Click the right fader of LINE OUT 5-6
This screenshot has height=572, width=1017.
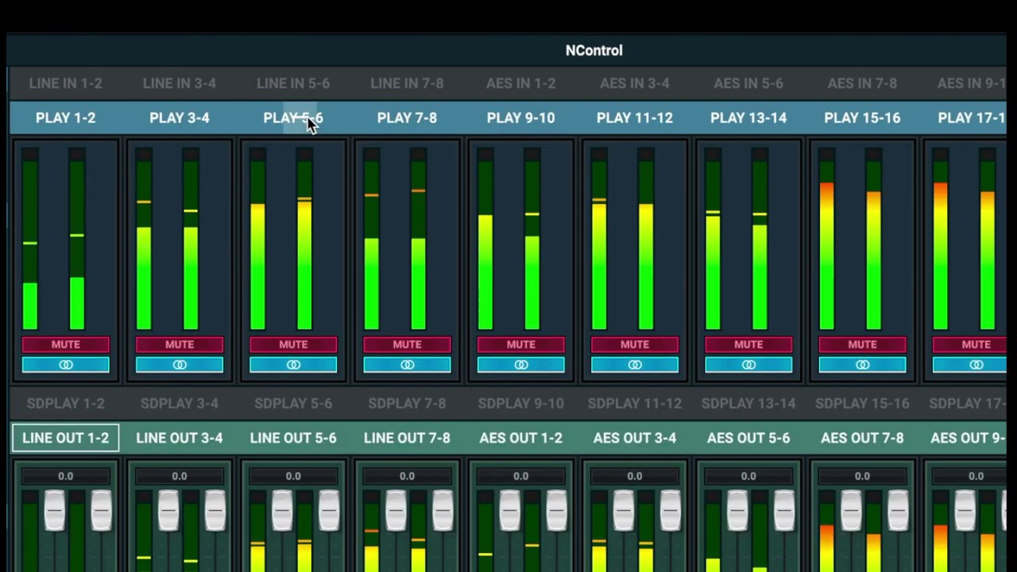pos(329,510)
